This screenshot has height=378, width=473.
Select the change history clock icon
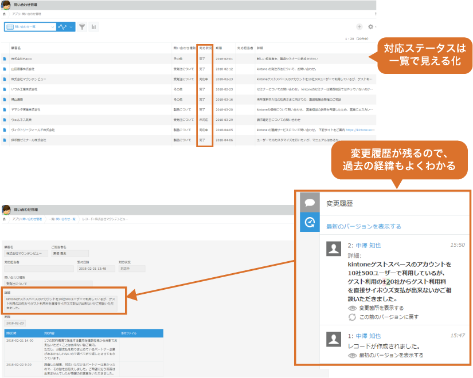point(310,223)
